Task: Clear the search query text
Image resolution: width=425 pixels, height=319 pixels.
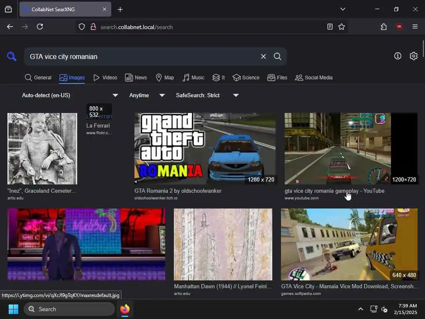Action: [263, 56]
